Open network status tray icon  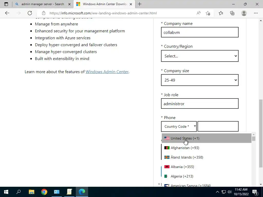(224, 192)
